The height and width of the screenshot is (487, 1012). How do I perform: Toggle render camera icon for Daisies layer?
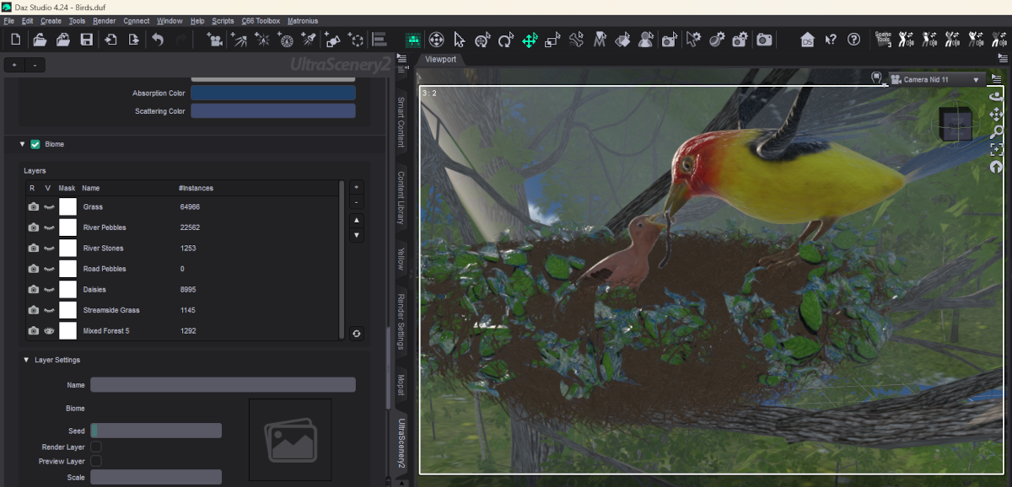coord(33,290)
